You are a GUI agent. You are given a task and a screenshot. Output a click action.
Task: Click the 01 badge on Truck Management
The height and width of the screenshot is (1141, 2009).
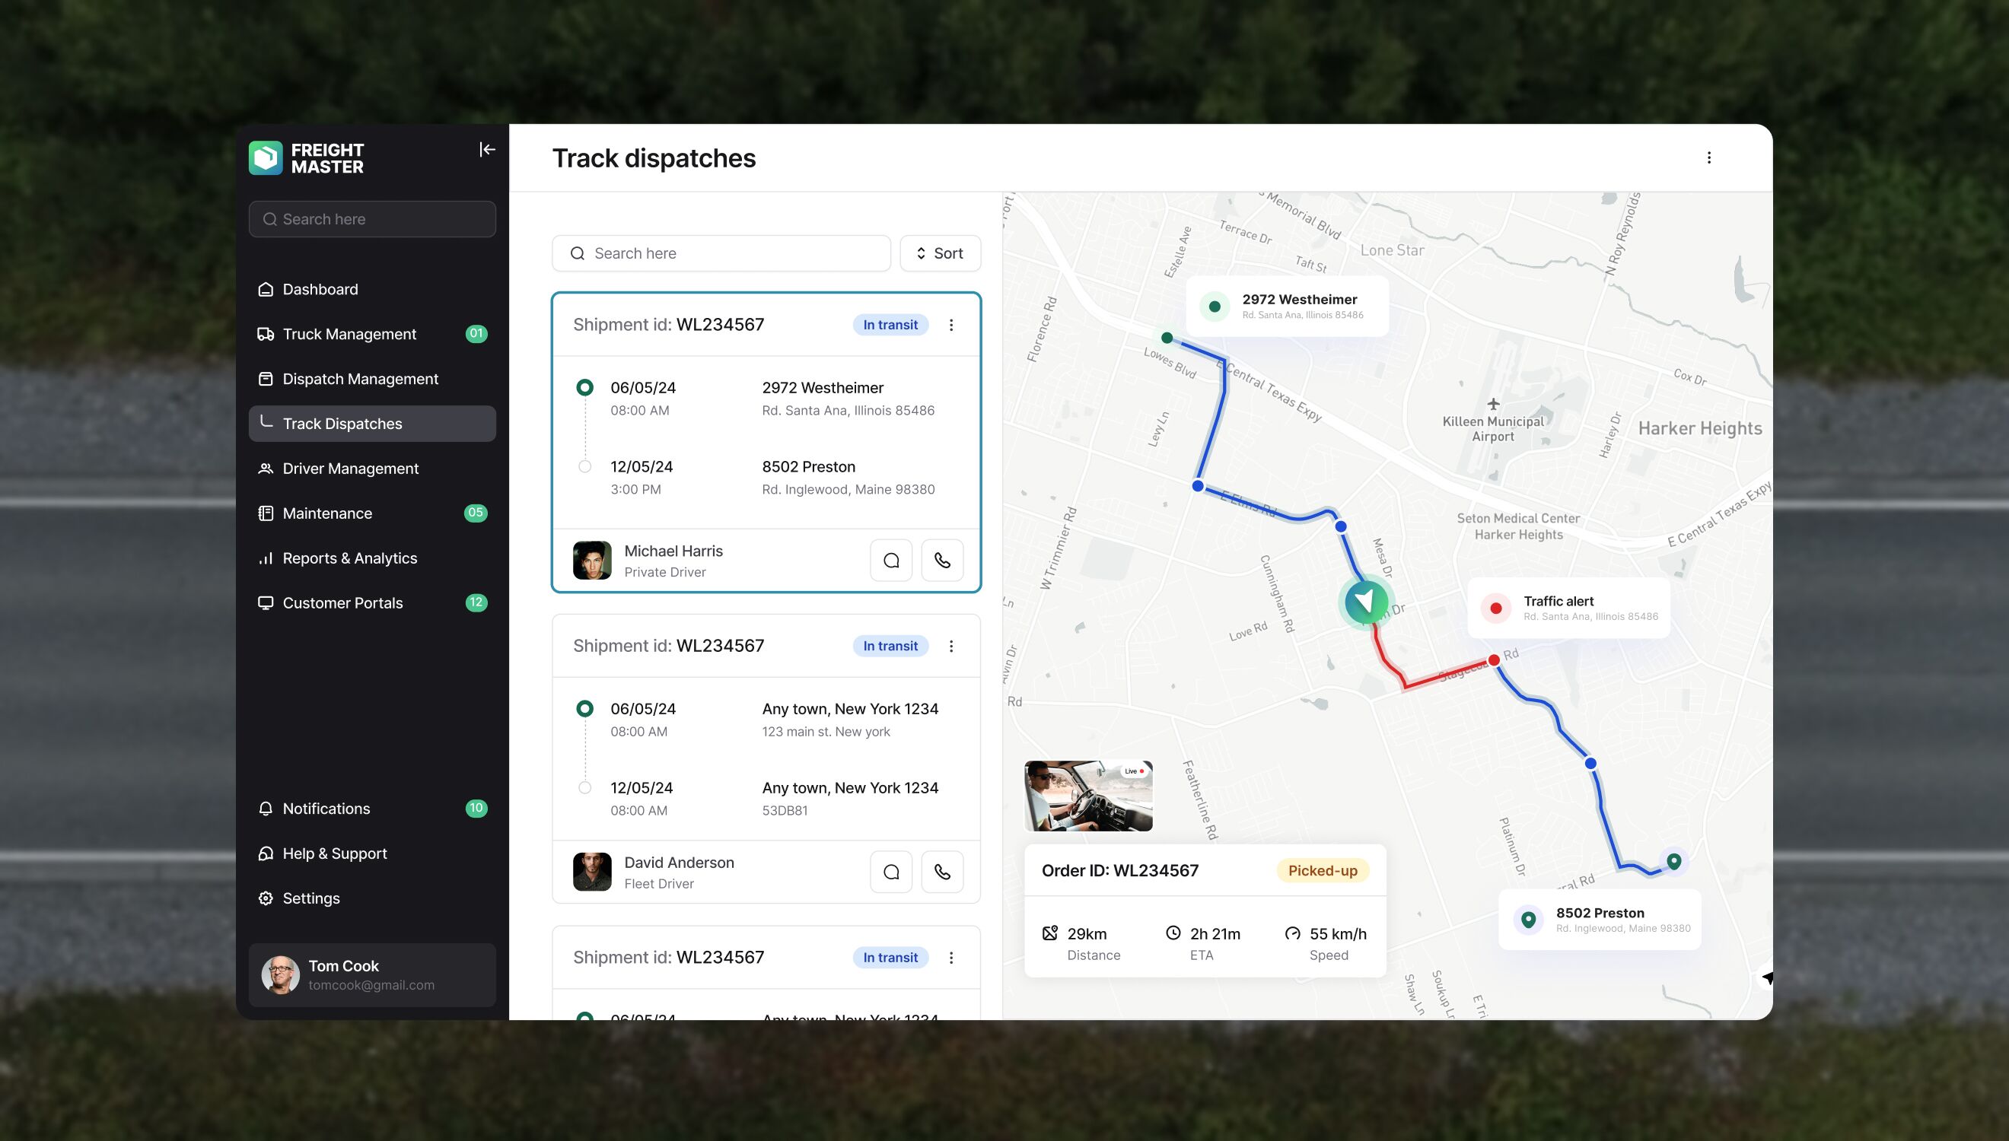click(476, 334)
